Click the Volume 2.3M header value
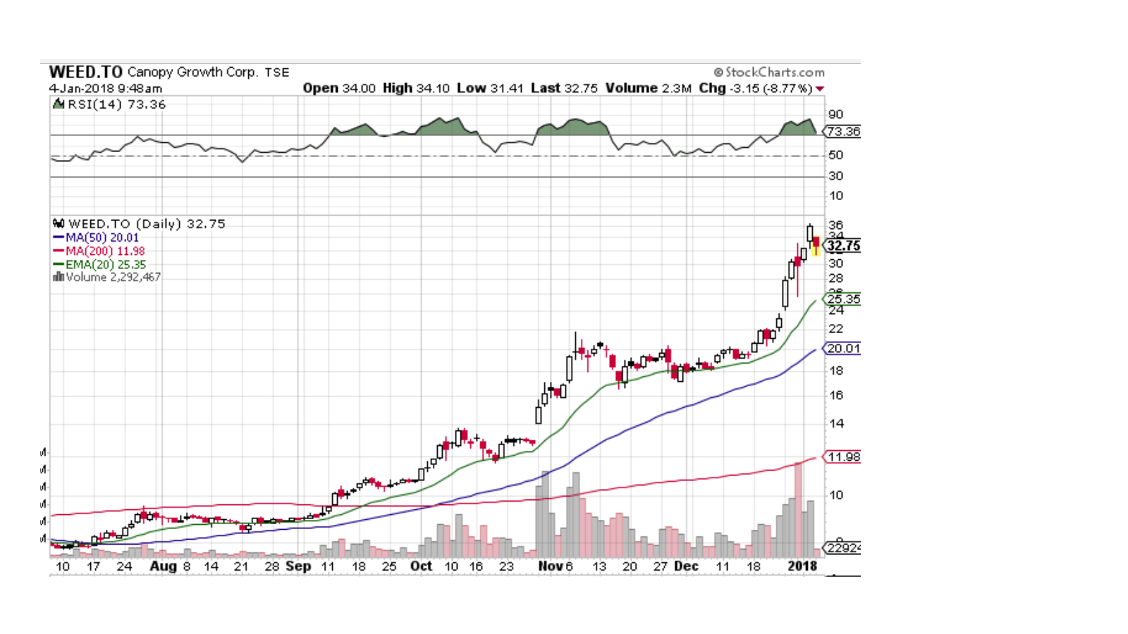 click(x=649, y=88)
